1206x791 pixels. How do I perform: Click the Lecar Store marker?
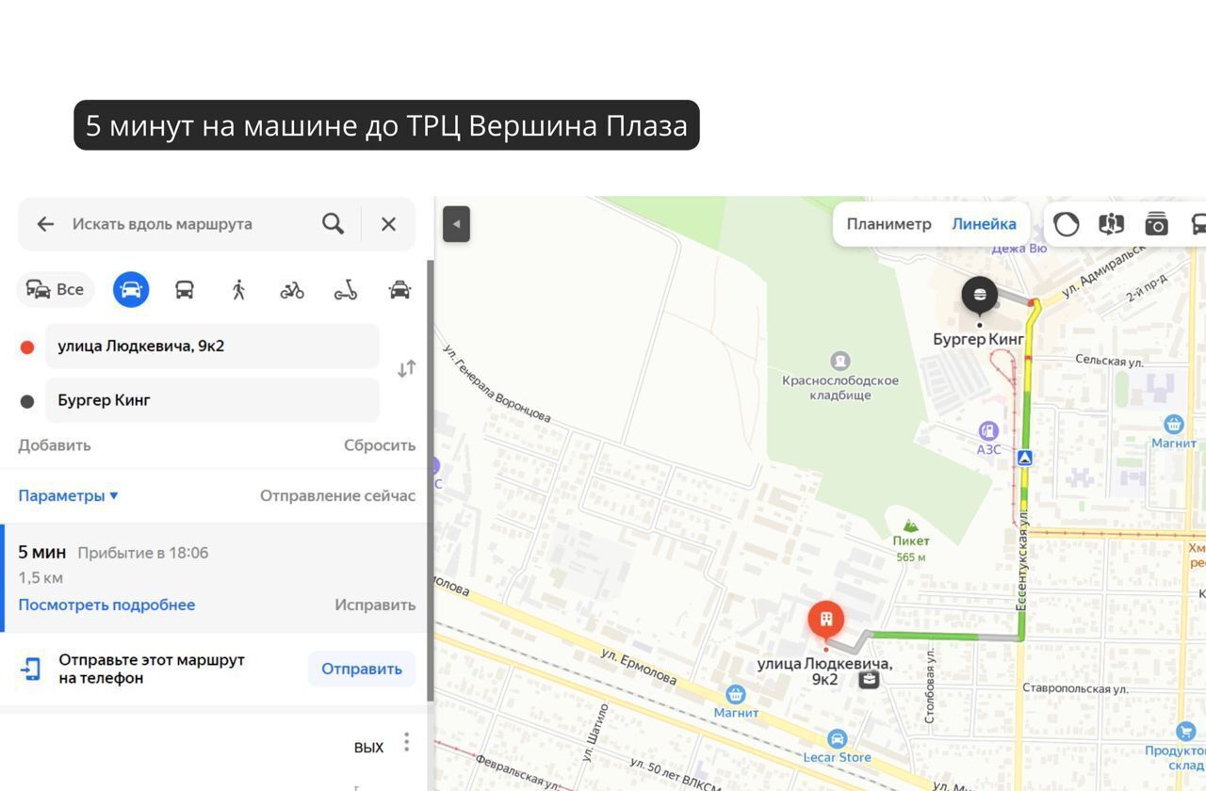click(837, 739)
